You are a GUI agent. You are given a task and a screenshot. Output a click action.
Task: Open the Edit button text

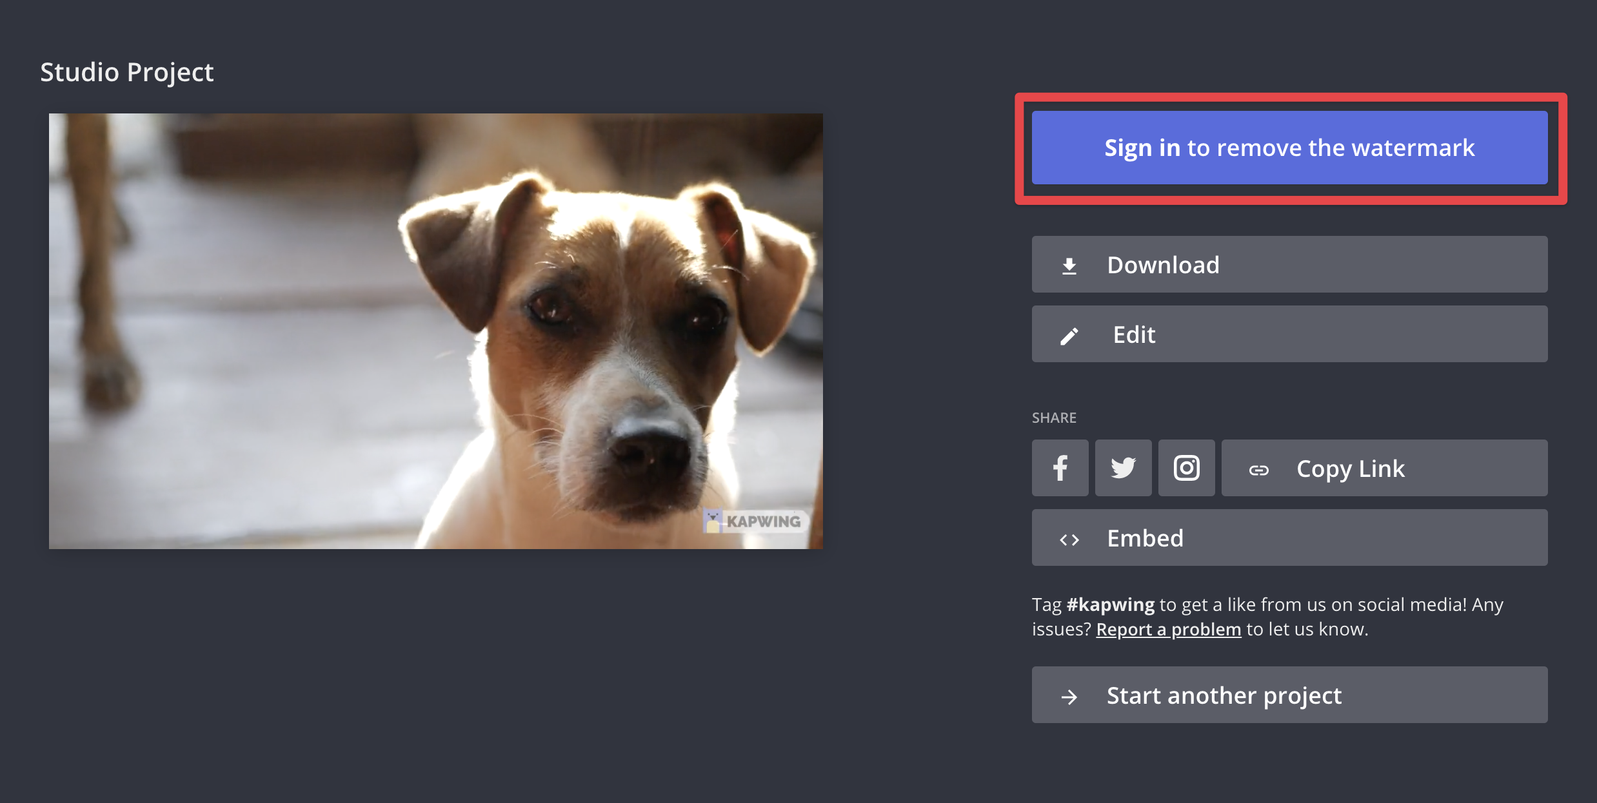(x=1134, y=334)
